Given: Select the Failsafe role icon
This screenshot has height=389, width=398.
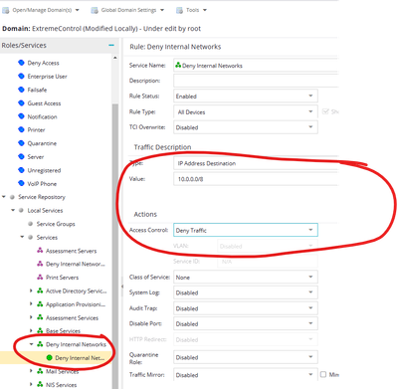Looking at the screenshot, I should click(x=21, y=90).
